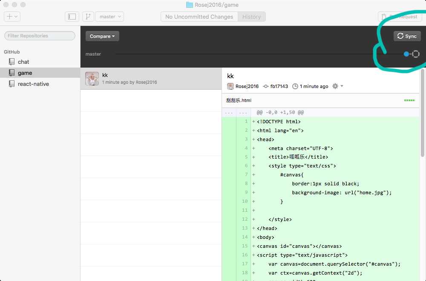426x281 pixels.
Task: Click the Rosej2016 author name in commit details
Action: [247, 86]
